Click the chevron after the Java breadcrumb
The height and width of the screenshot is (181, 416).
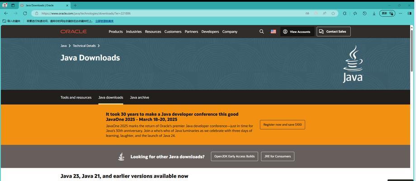click(x=70, y=46)
